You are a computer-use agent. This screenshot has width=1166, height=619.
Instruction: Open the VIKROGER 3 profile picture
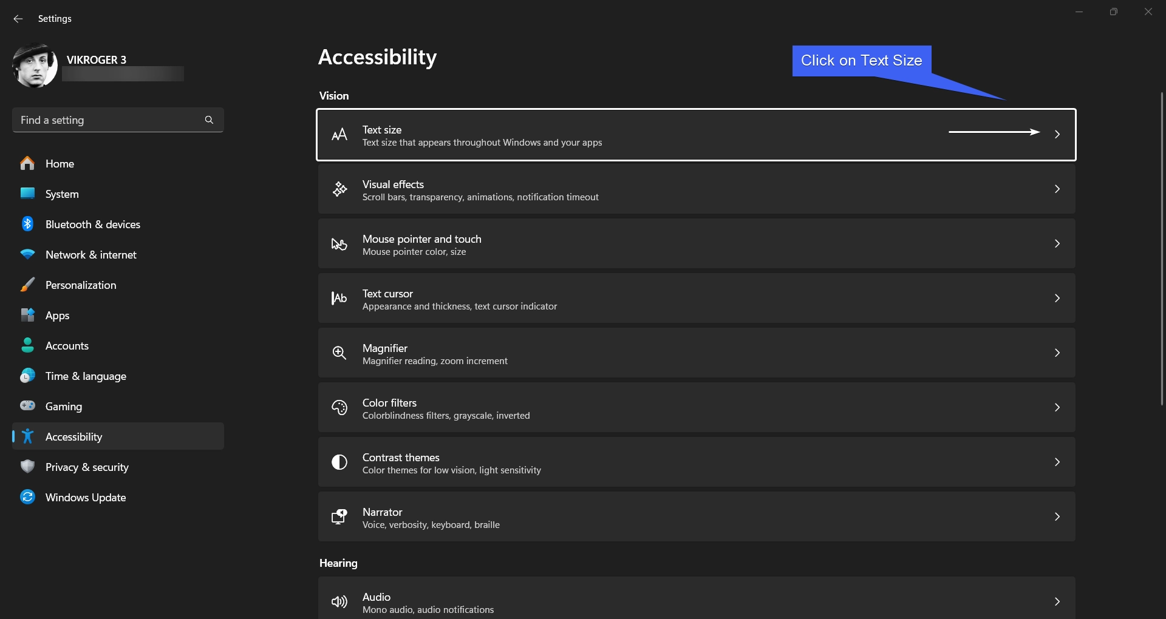point(35,66)
